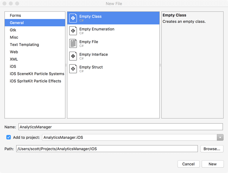Image resolution: width=228 pixels, height=173 pixels.
Task: Select the iOS category
Action: (13, 66)
